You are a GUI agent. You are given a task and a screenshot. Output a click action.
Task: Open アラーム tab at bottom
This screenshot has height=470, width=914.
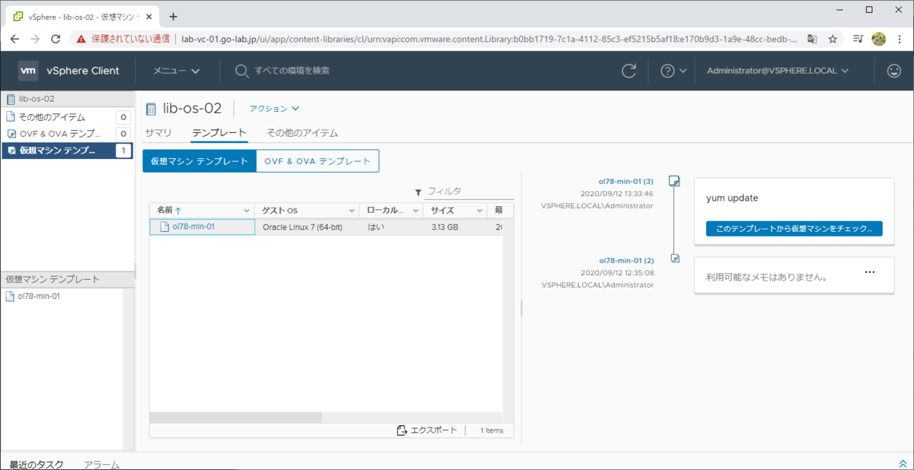click(101, 464)
